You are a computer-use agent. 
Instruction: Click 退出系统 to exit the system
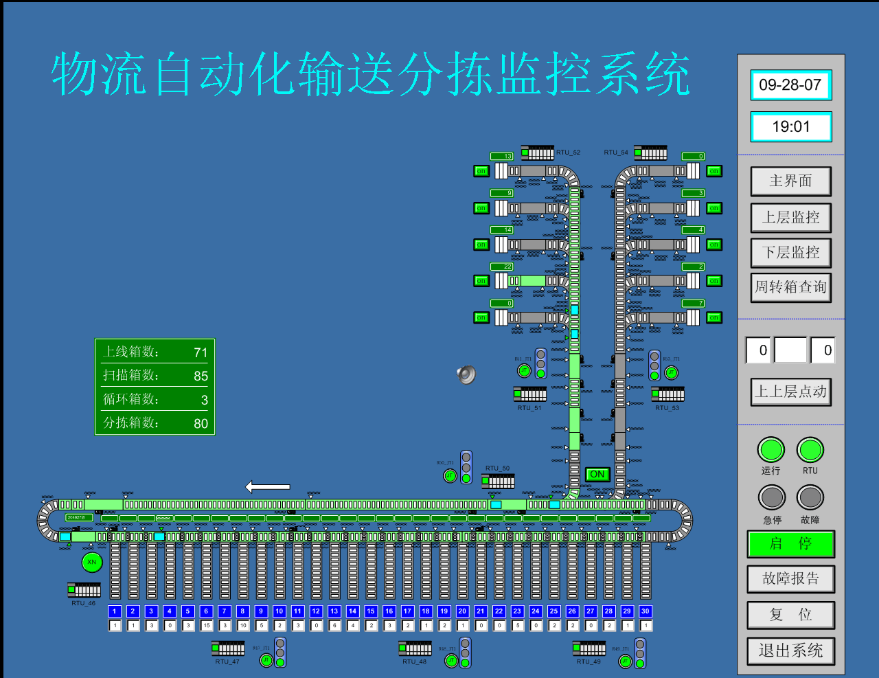pyautogui.click(x=790, y=651)
